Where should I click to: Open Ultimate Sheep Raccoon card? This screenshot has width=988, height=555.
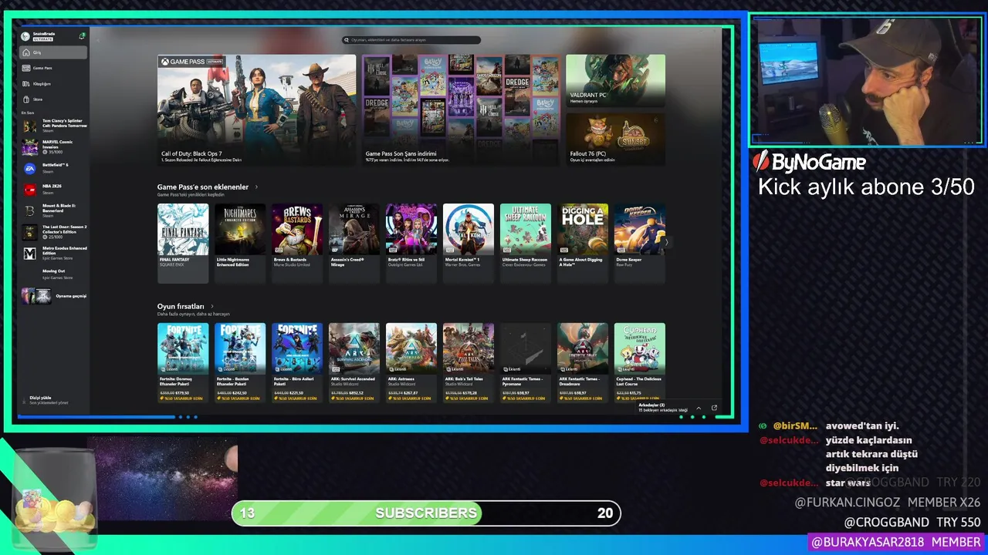pyautogui.click(x=526, y=243)
